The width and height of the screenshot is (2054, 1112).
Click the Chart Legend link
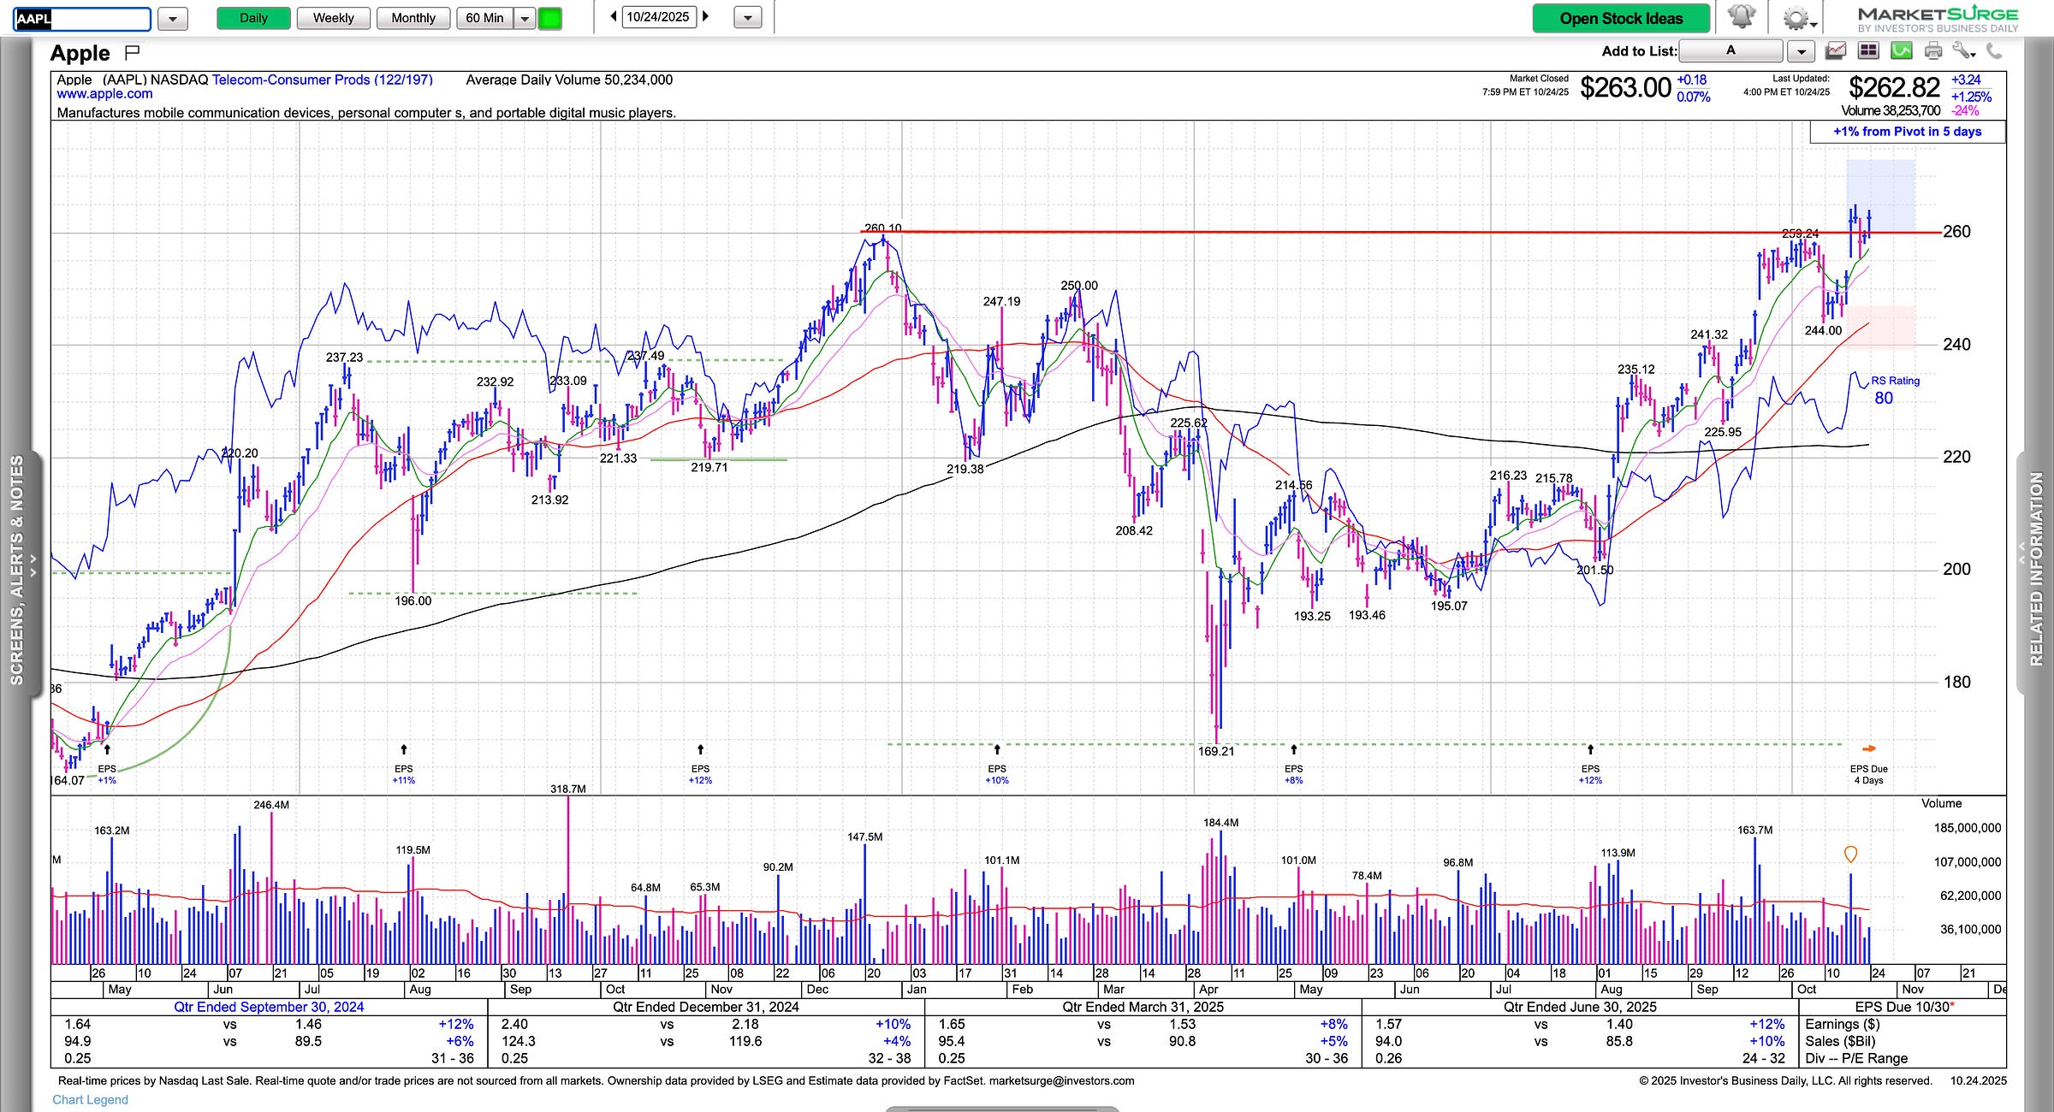tap(90, 1099)
